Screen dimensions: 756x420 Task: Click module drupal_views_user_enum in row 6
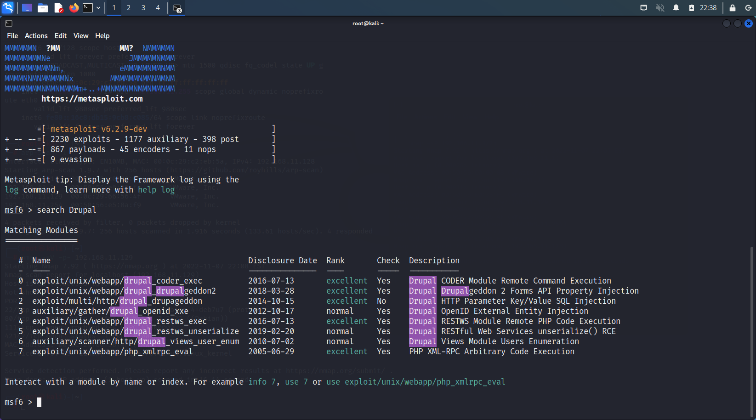[x=136, y=341]
